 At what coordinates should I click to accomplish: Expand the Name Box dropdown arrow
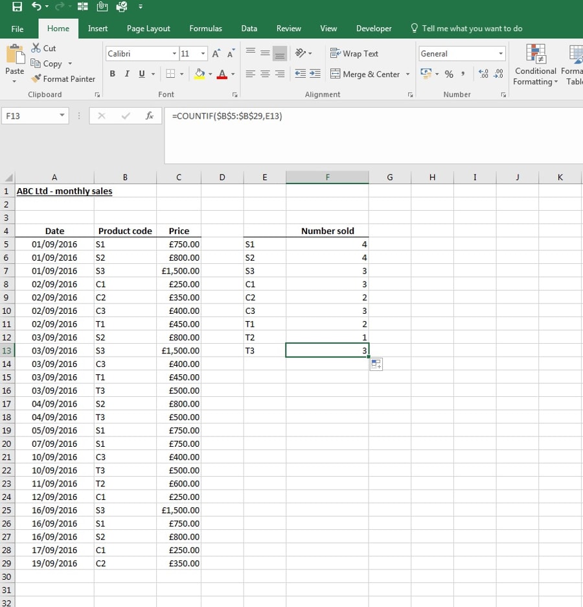(x=62, y=115)
